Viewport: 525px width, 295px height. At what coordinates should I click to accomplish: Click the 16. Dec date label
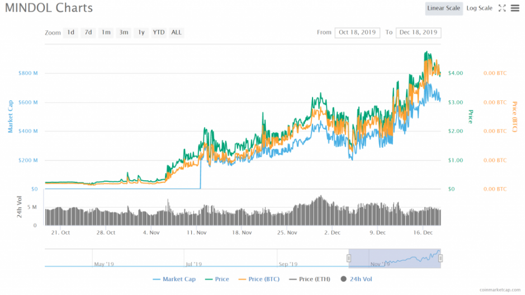[423, 232]
